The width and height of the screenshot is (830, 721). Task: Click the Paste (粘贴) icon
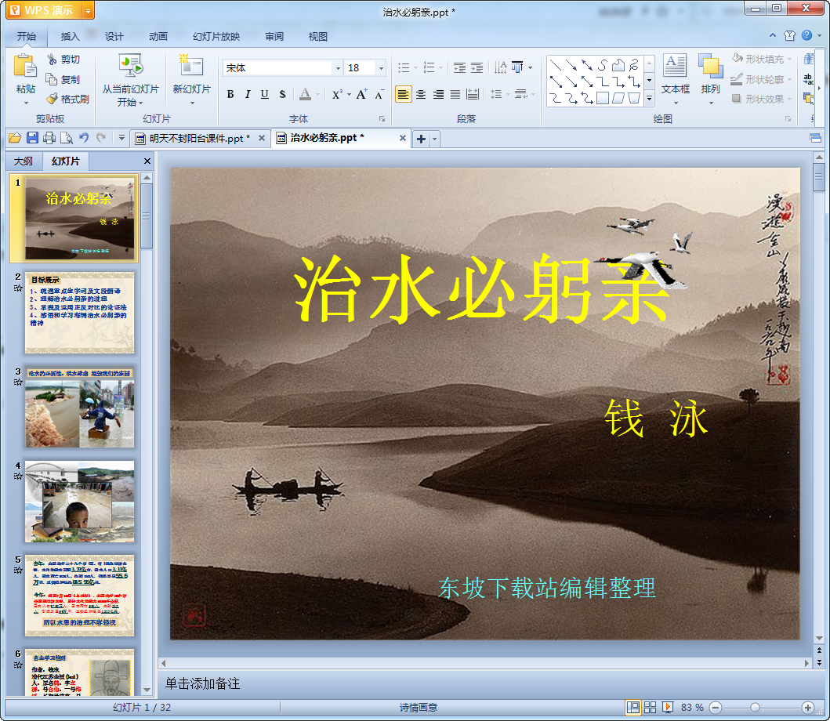(x=25, y=67)
